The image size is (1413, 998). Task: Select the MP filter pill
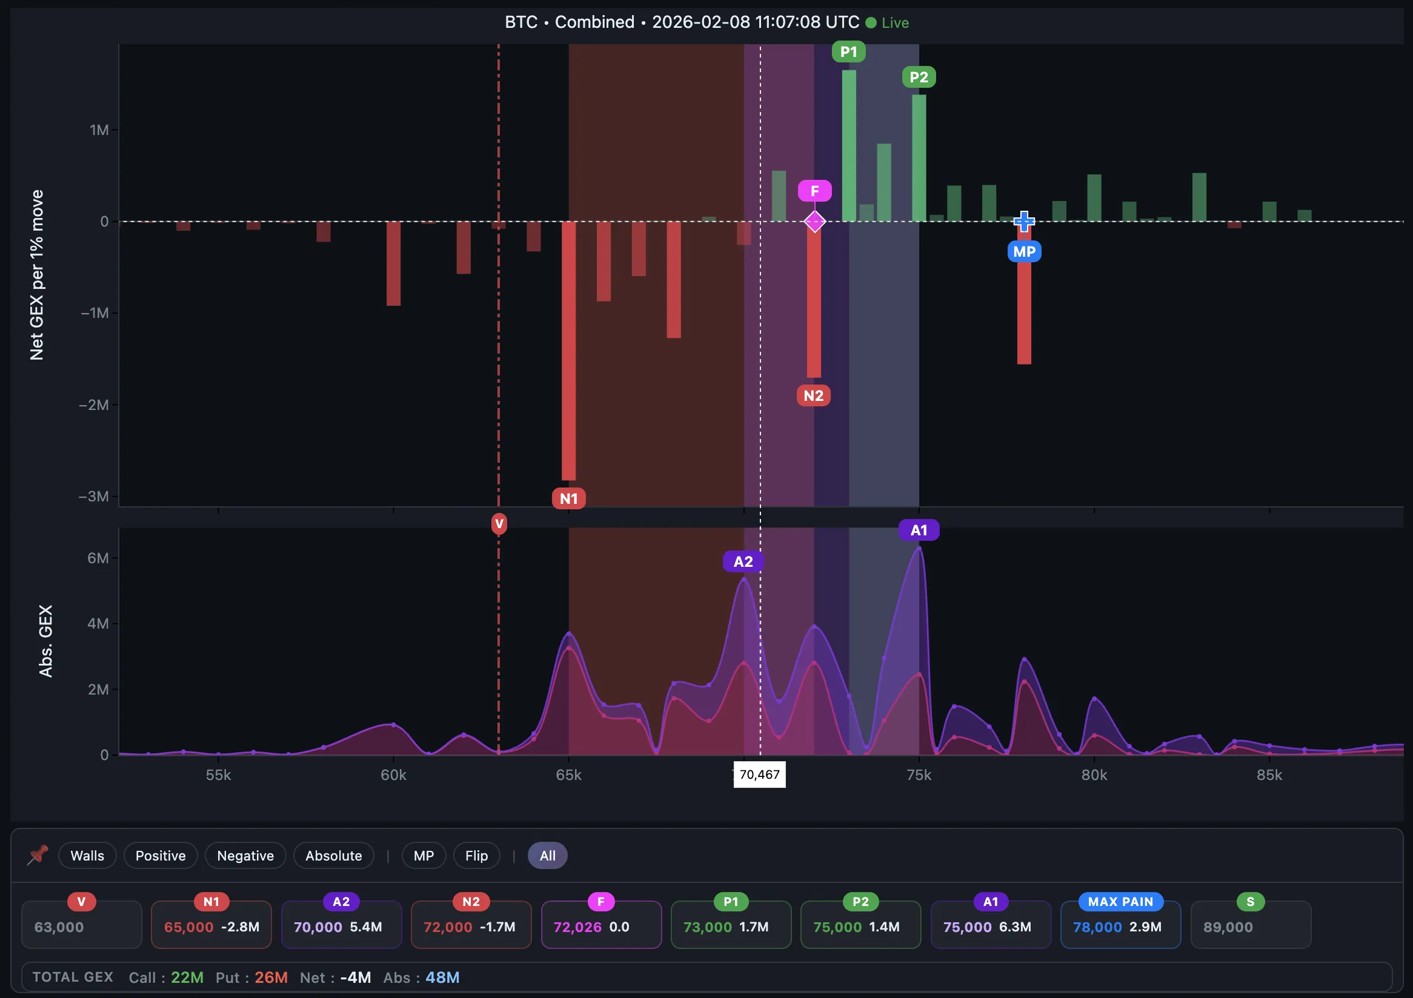(424, 855)
